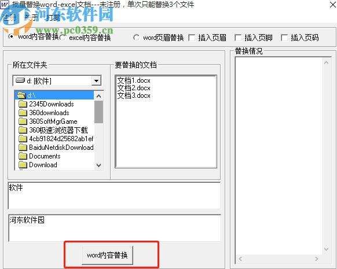Tick the 插入页码 checkbox
337x269 pixels.
[284, 38]
